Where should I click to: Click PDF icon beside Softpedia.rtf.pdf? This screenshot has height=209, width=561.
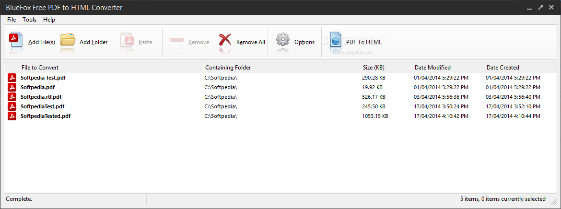(x=12, y=97)
